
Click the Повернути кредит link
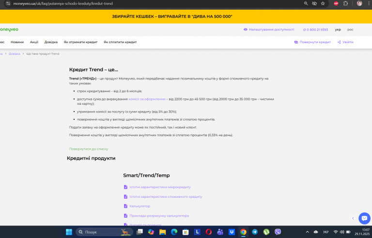tap(312, 42)
